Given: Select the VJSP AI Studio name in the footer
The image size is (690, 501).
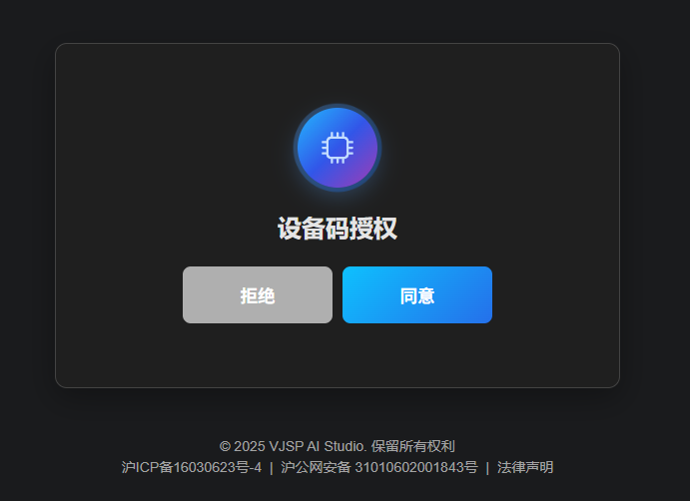Looking at the screenshot, I should tap(318, 446).
